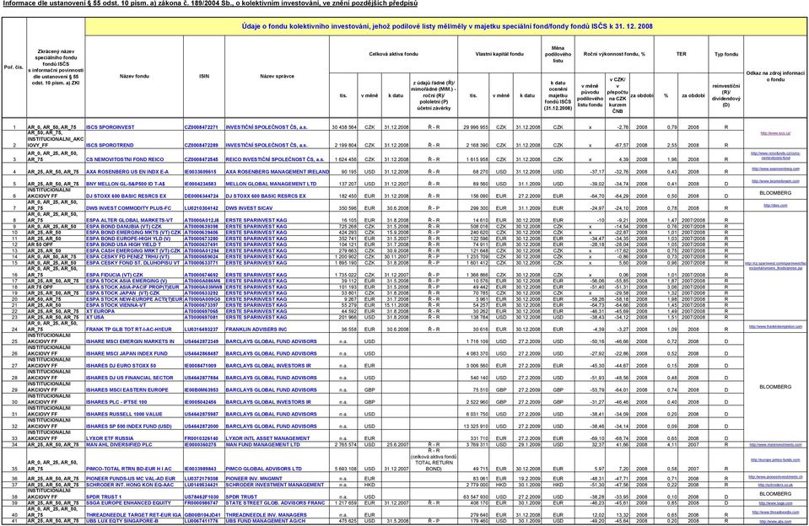Click manager INVESTIČNÍ SPOLEČNOST ČS in SPOROINVEST row

click(x=267, y=126)
